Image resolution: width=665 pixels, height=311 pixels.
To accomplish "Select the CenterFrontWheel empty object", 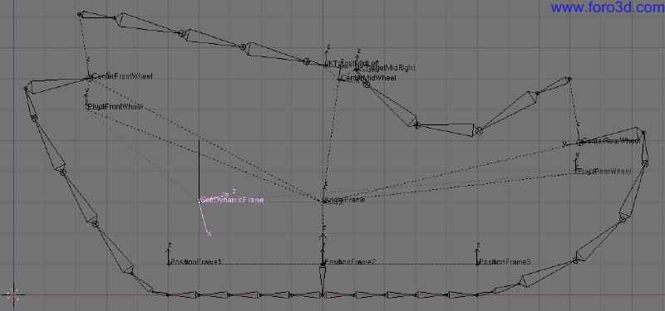I will click(x=121, y=76).
